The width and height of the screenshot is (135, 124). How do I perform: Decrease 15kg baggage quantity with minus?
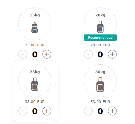click(23, 54)
